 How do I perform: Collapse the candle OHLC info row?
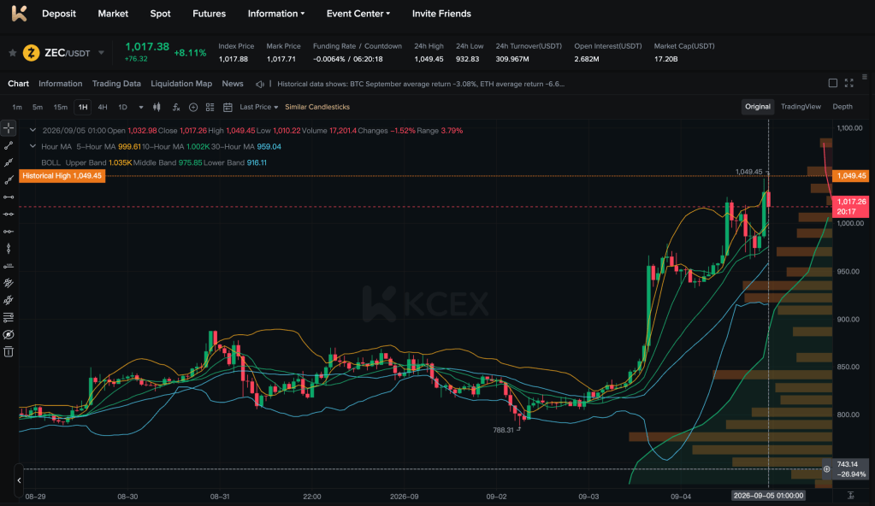pyautogui.click(x=33, y=131)
